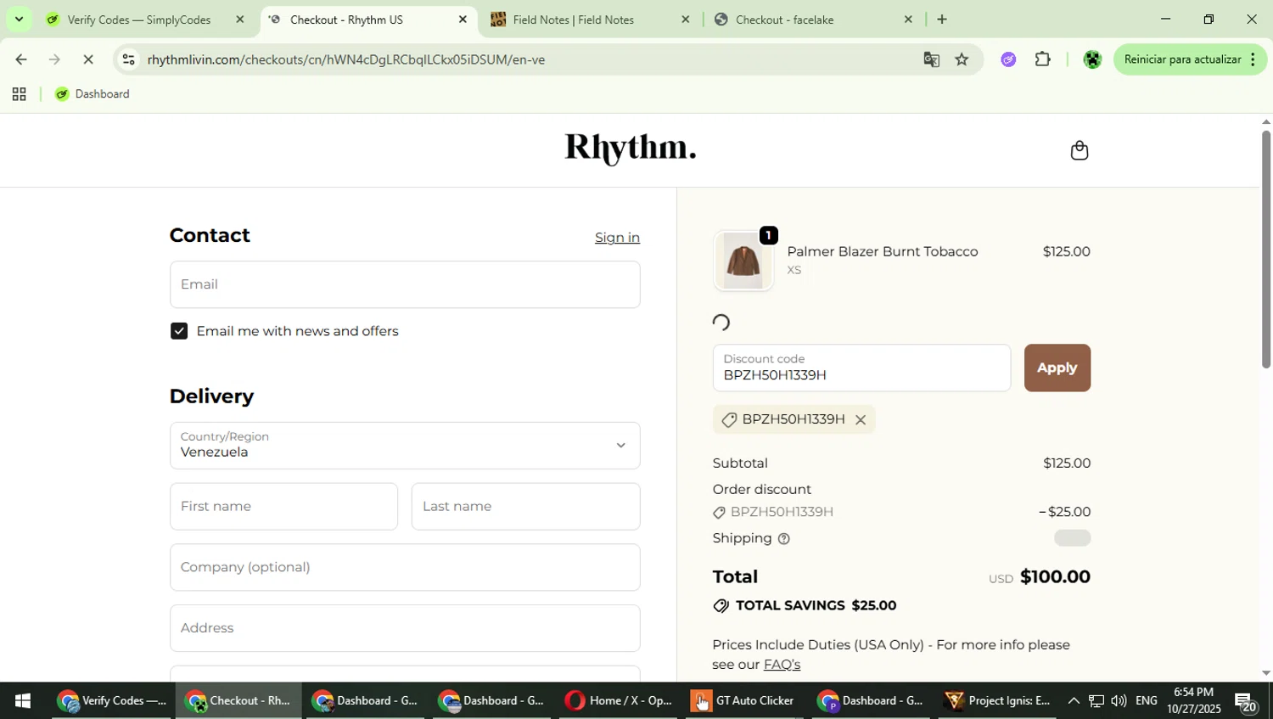Expand the Country/Region dropdown
1273x719 pixels.
(x=405, y=446)
